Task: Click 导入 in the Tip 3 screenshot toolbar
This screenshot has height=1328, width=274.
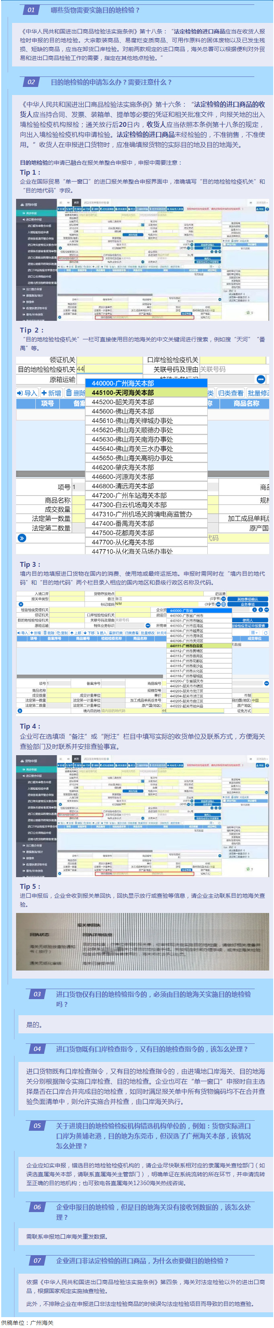Action: coord(23,632)
